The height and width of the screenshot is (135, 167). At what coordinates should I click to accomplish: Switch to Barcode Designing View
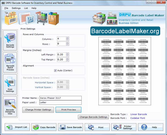coord(10,107)
